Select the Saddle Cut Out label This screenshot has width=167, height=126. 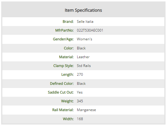(x=61, y=92)
